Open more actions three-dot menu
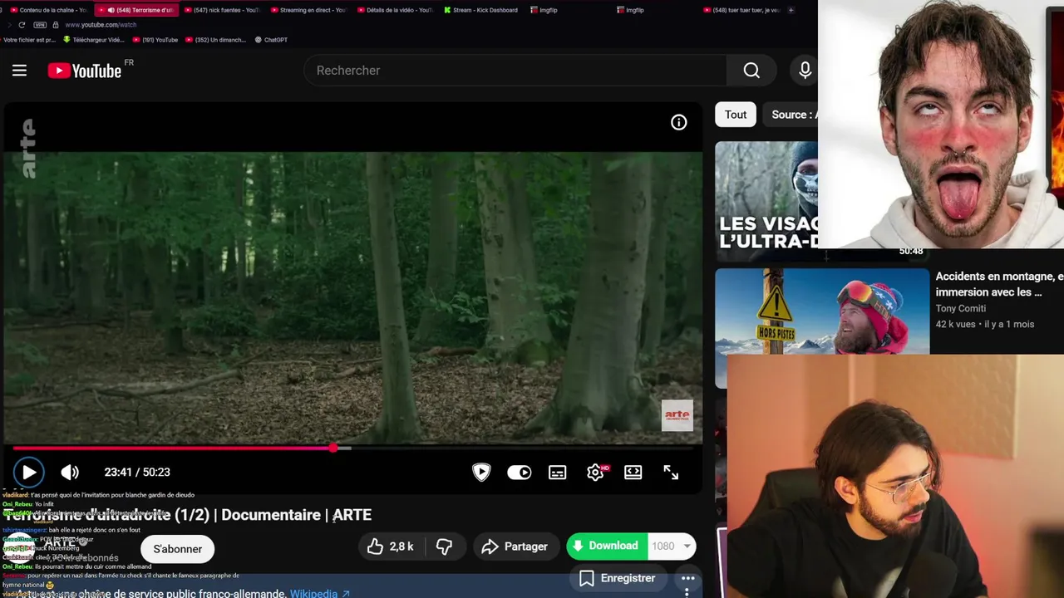The height and width of the screenshot is (598, 1064). coord(688,578)
